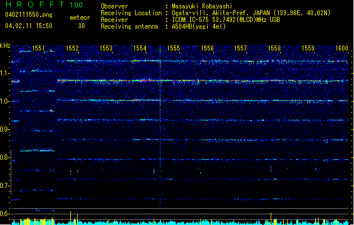Viewport: 354px width, 225px height.
Task: Click the 1.1 kHz axis label
Action: coord(5,73)
